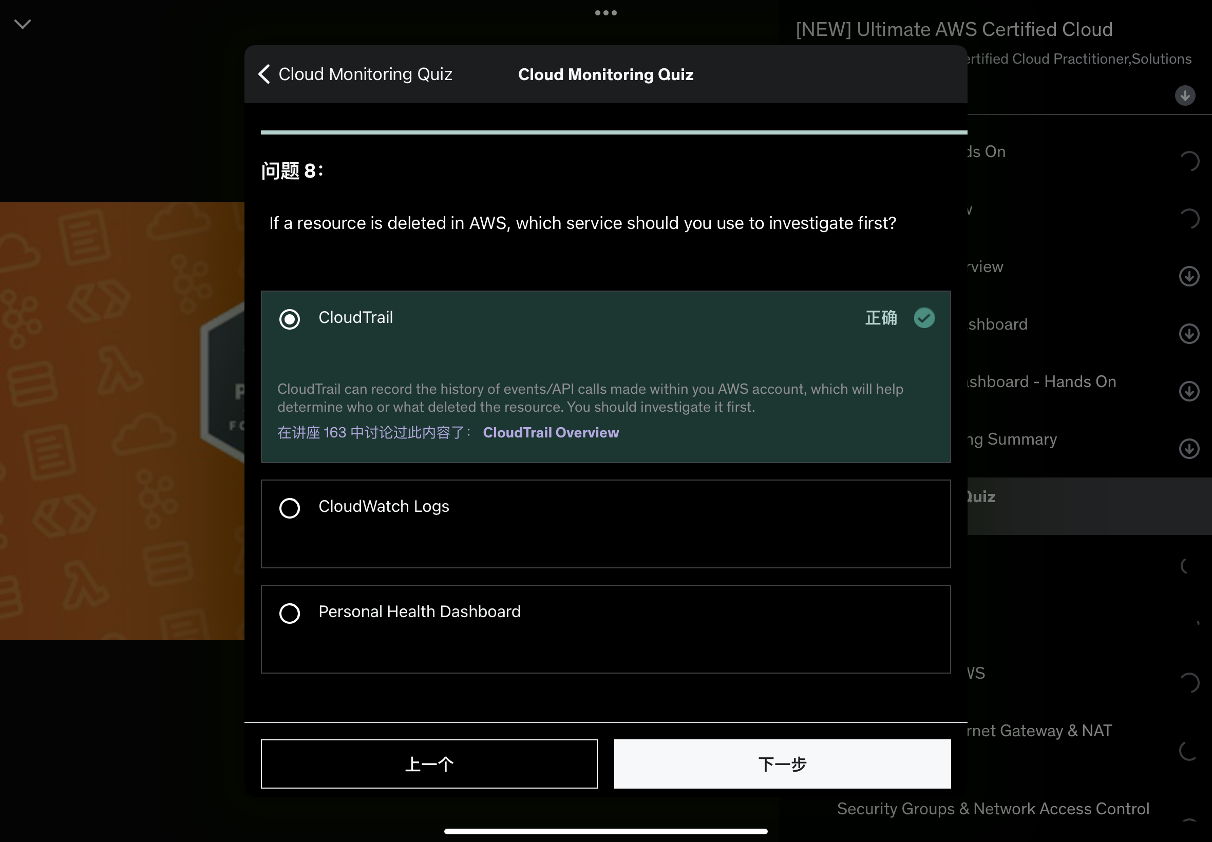Image resolution: width=1212 pixels, height=842 pixels.
Task: Click download icon beside 'shboard' lecture
Action: (x=1188, y=334)
